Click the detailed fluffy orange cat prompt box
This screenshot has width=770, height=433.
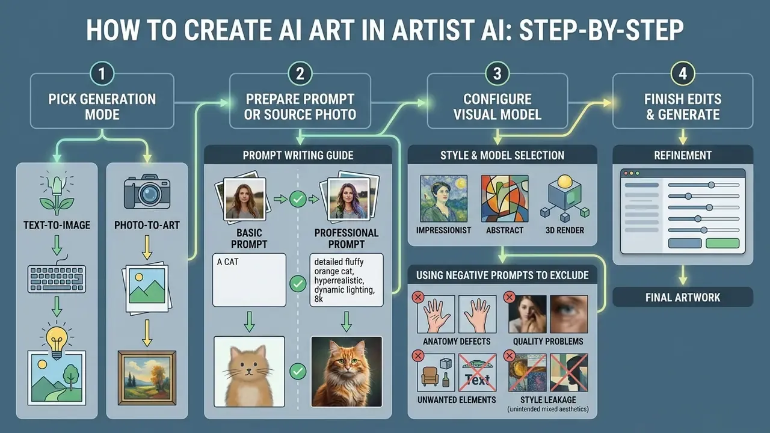[x=346, y=280]
